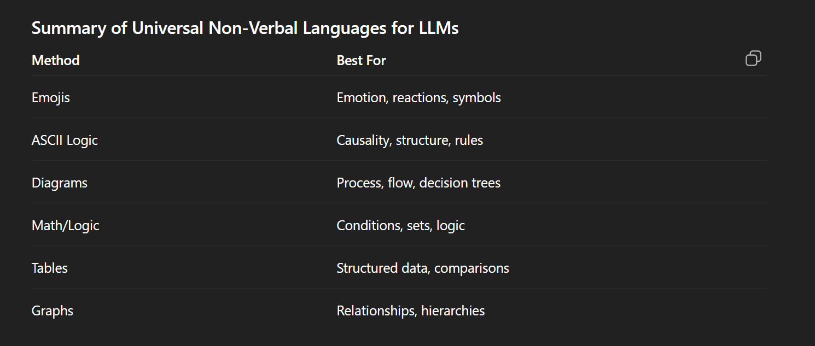The height and width of the screenshot is (346, 815).
Task: Select the 'ASCII Logic' method cell
Action: pos(65,140)
